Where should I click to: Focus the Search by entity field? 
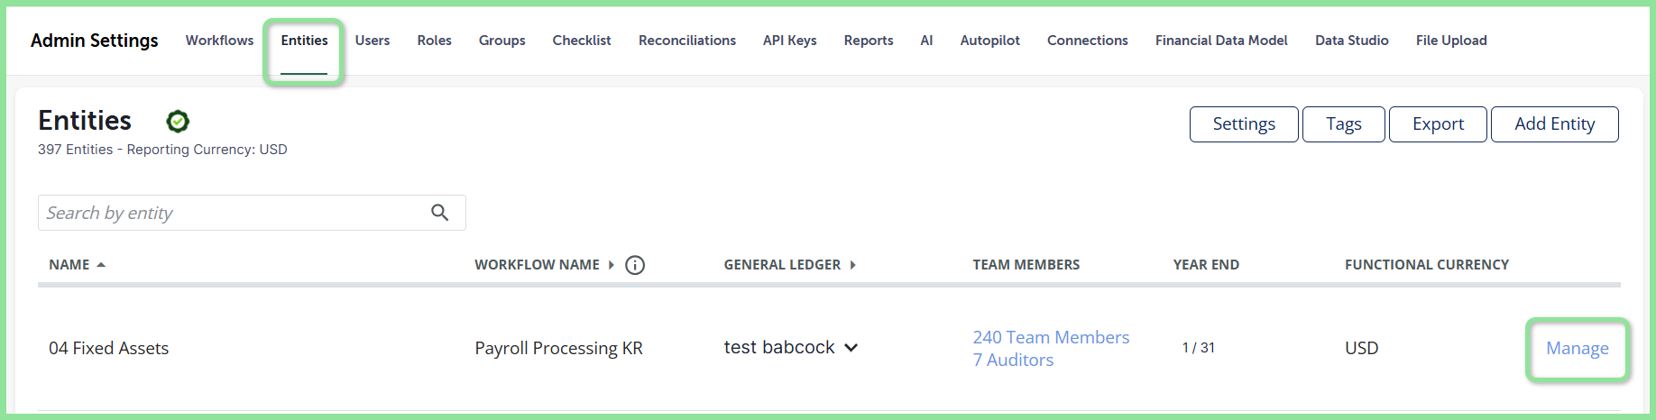point(252,213)
